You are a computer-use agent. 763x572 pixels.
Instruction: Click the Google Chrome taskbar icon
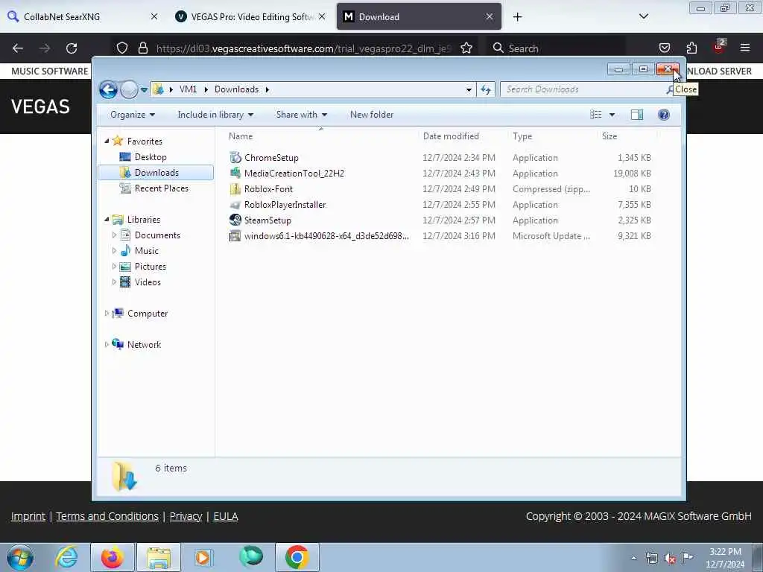(297, 557)
